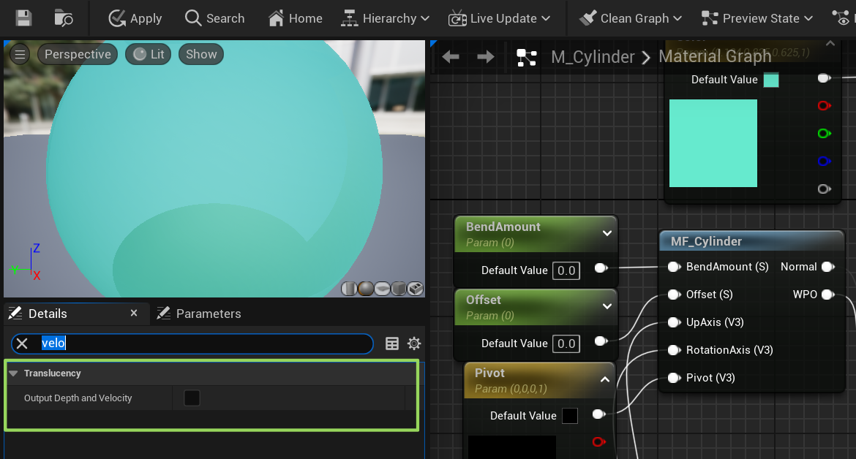
Task: Click MF_Cylinder WPO output pin
Action: pyautogui.click(x=828, y=295)
